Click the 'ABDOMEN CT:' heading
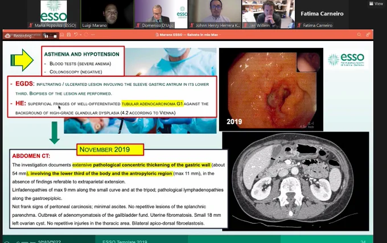The image size is (387, 243). pyautogui.click(x=31, y=156)
